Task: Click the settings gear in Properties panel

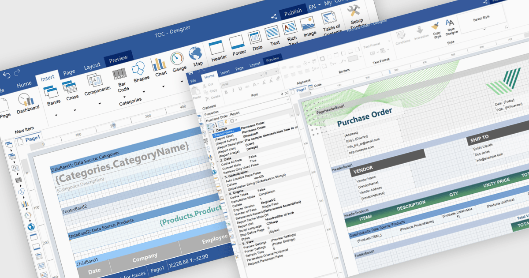Action: click(231, 121)
